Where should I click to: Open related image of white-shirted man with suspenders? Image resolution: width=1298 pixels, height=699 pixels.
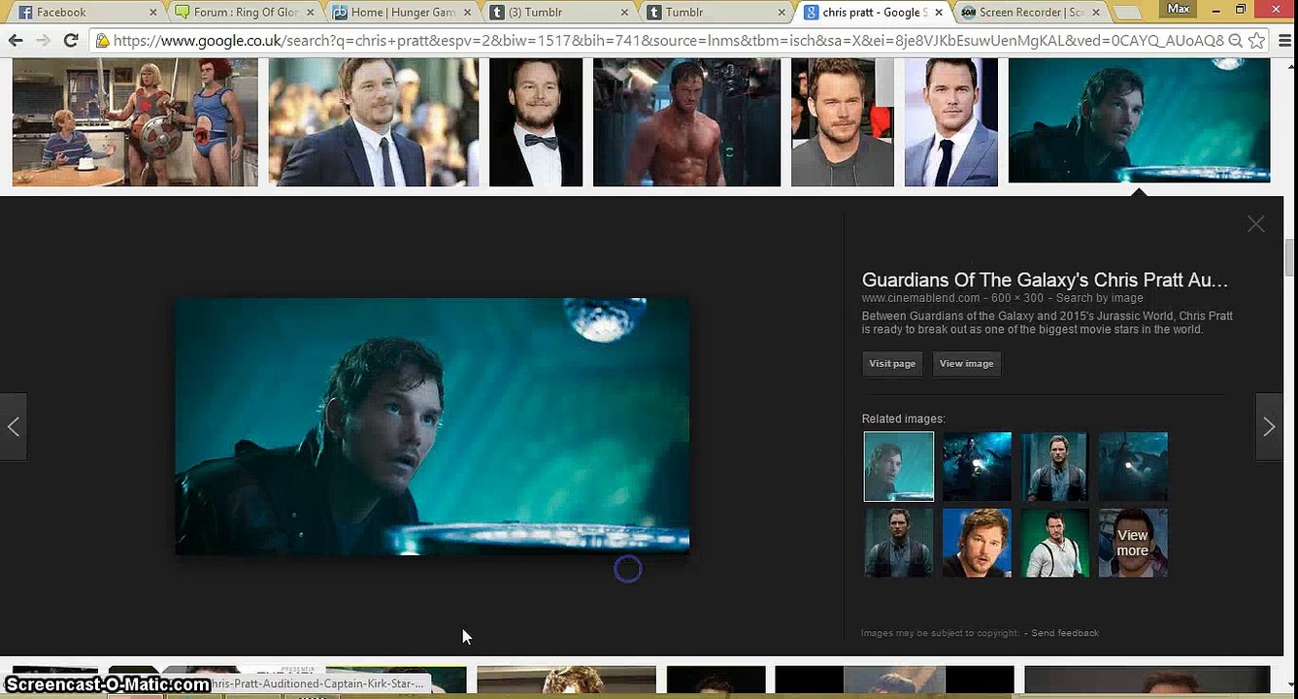[x=1055, y=543]
